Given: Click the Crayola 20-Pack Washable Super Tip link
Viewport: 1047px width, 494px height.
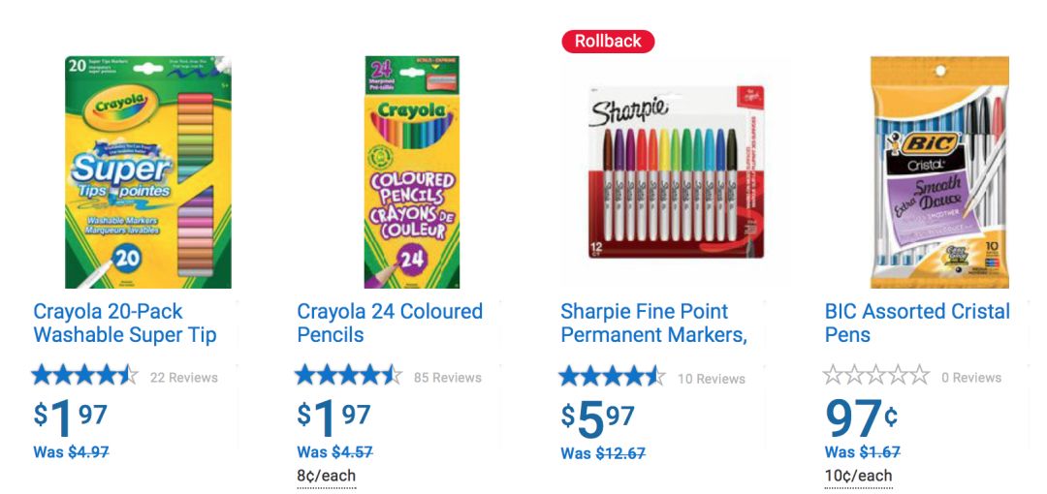Looking at the screenshot, I should coord(125,324).
